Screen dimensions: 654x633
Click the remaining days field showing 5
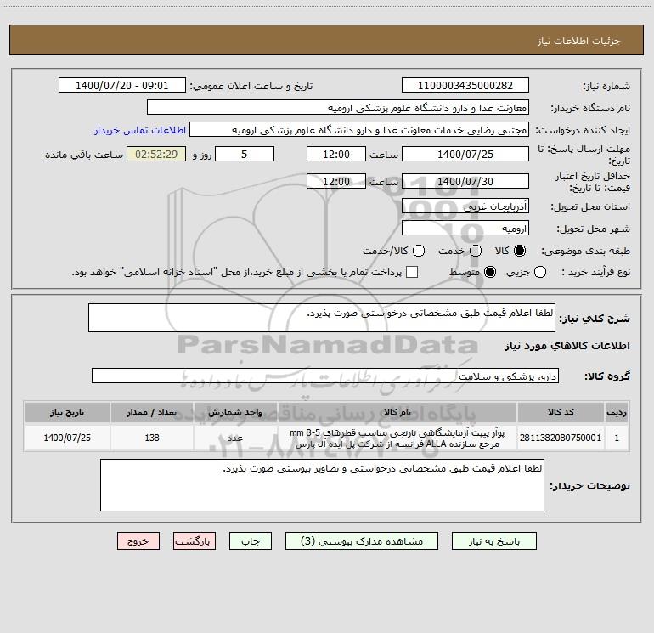245,154
